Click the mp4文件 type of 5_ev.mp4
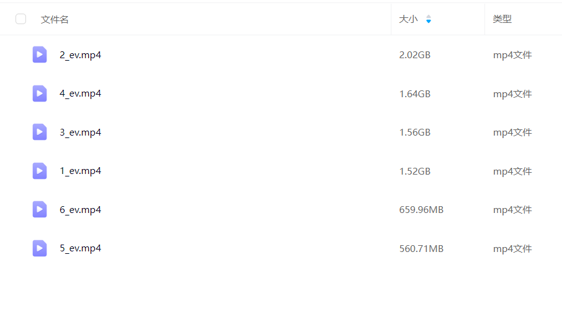The height and width of the screenshot is (317, 562). click(512, 249)
